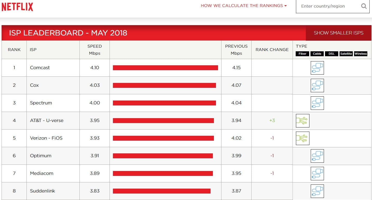This screenshot has width=372, height=200.
Task: Click AT&T U-verse's speed bar
Action: point(163,120)
